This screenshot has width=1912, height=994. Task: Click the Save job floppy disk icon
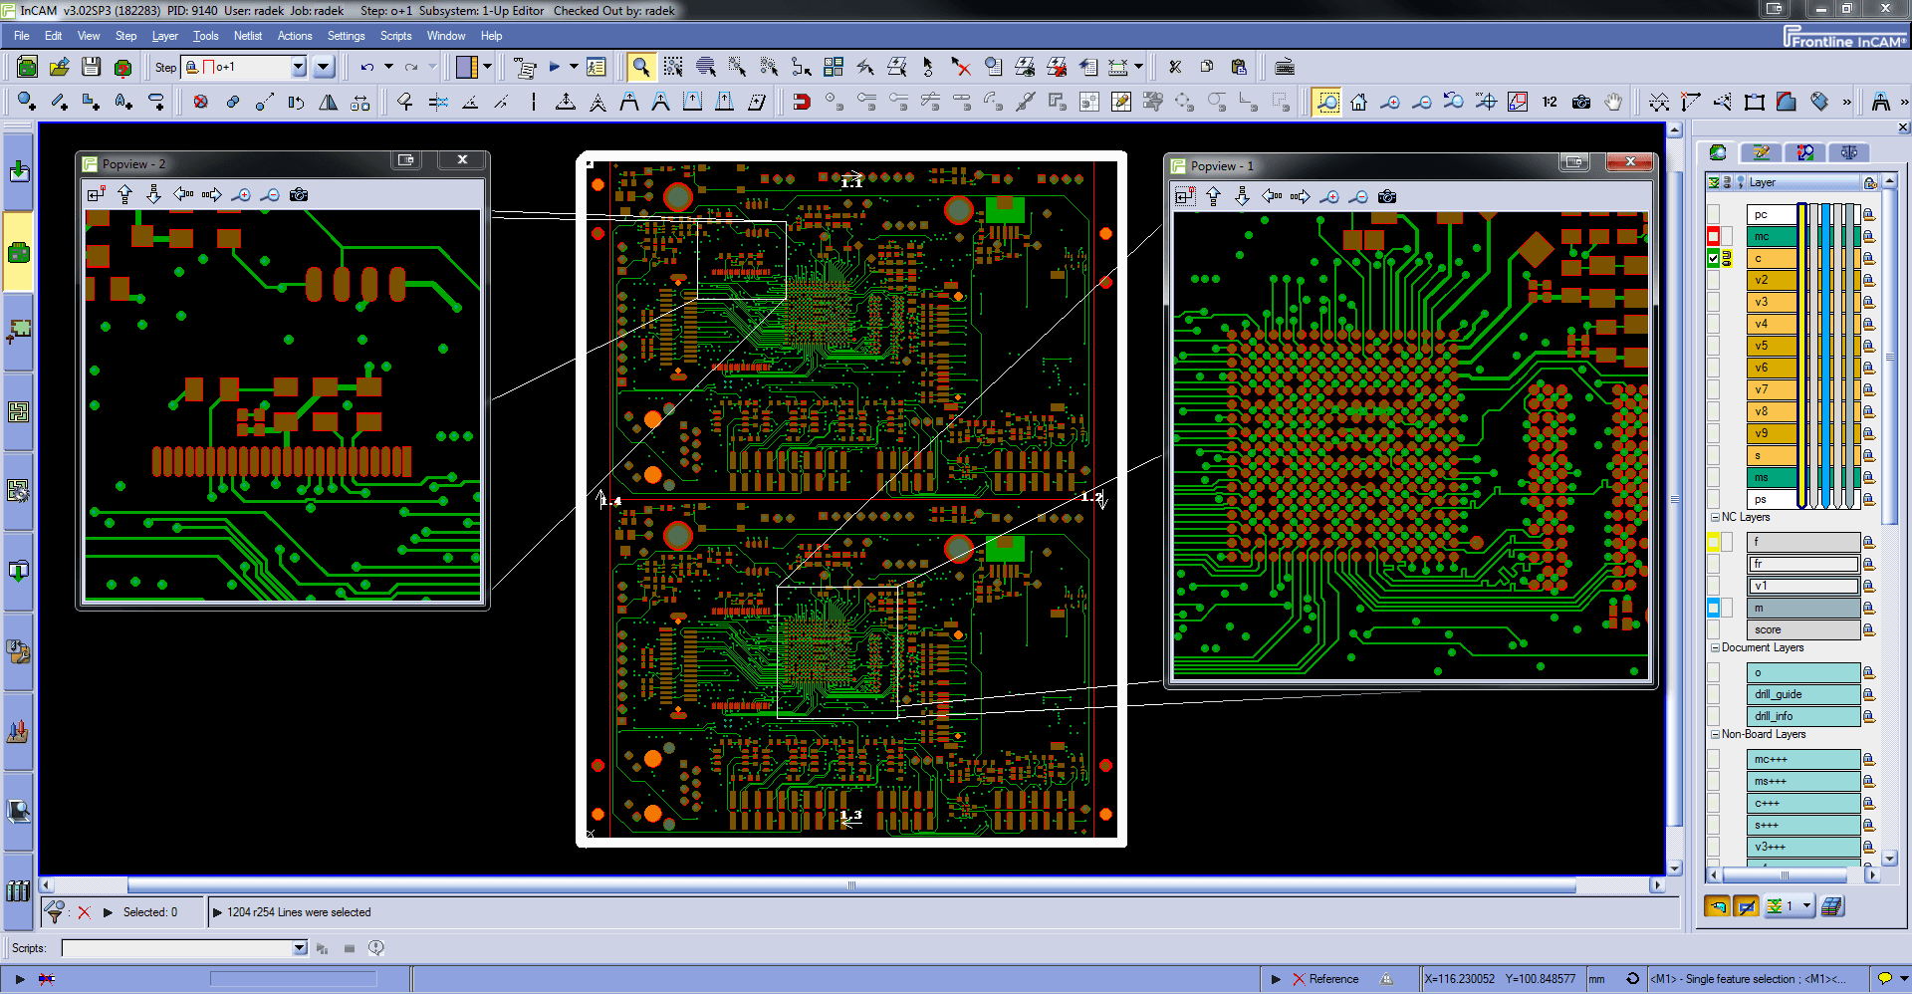click(91, 67)
